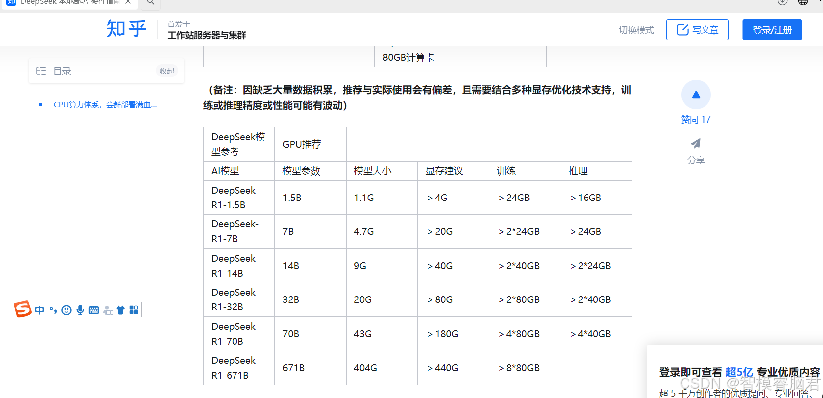The height and width of the screenshot is (398, 823).
Task: Click the paper-plane share icon
Action: click(696, 143)
